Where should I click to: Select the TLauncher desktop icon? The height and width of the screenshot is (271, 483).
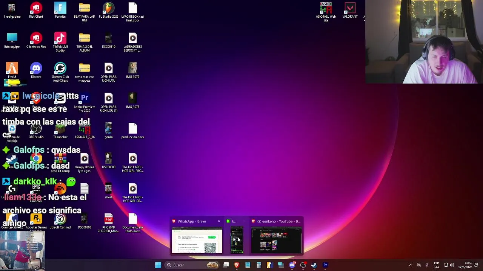pos(60,131)
